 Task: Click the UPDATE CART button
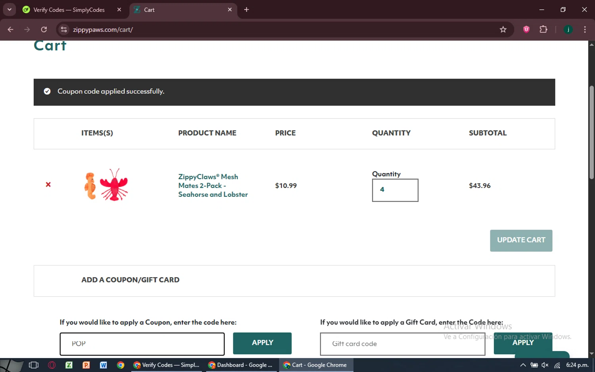coord(521,240)
